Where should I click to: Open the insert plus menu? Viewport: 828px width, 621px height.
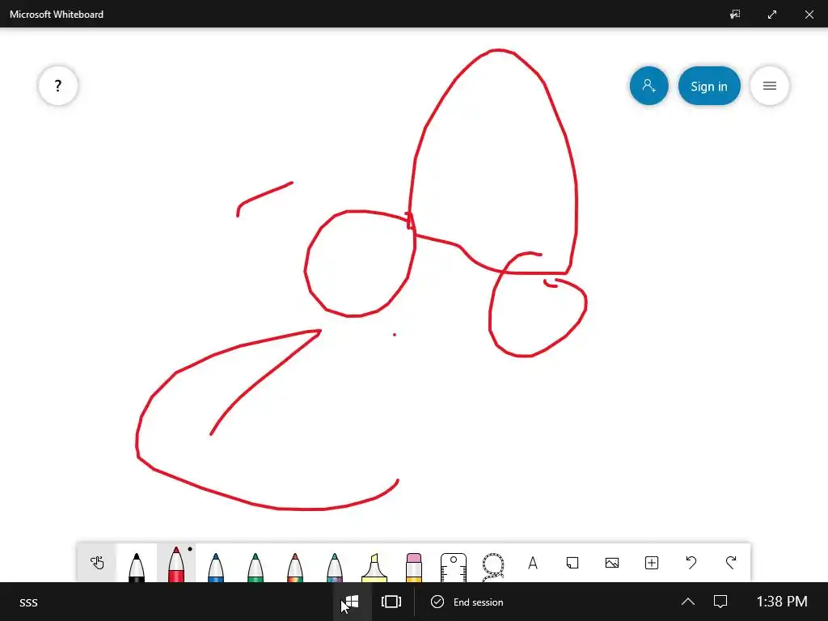(x=652, y=563)
